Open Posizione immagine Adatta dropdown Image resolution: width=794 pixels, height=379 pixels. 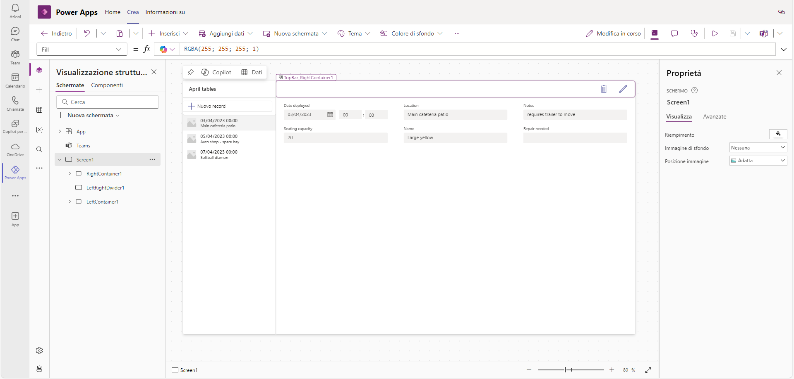point(758,161)
